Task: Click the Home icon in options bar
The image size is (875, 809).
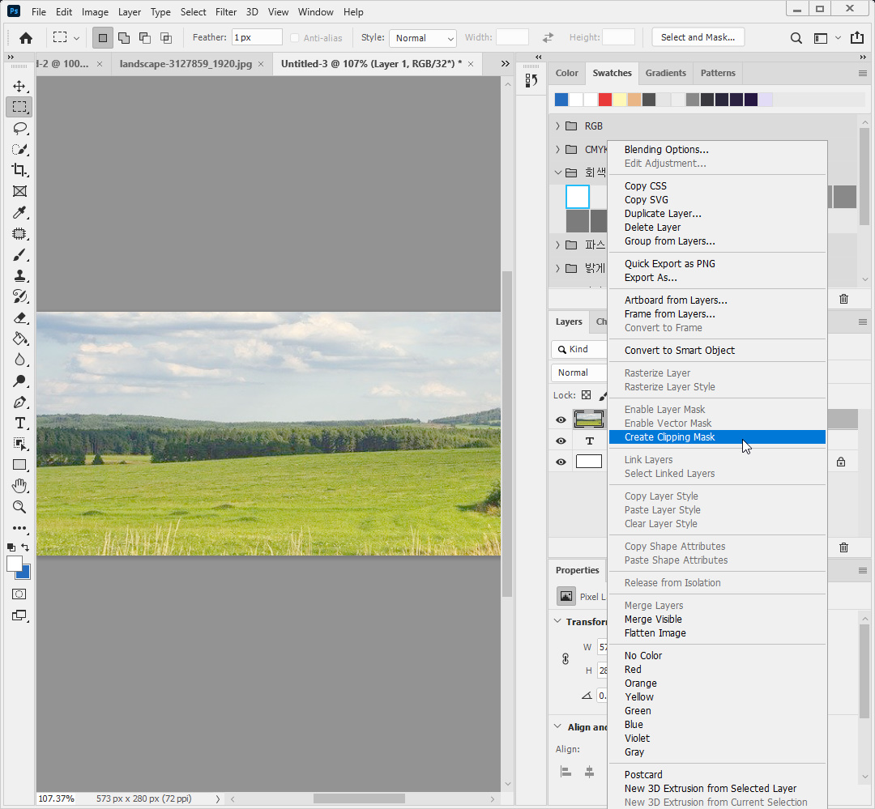Action: point(26,38)
